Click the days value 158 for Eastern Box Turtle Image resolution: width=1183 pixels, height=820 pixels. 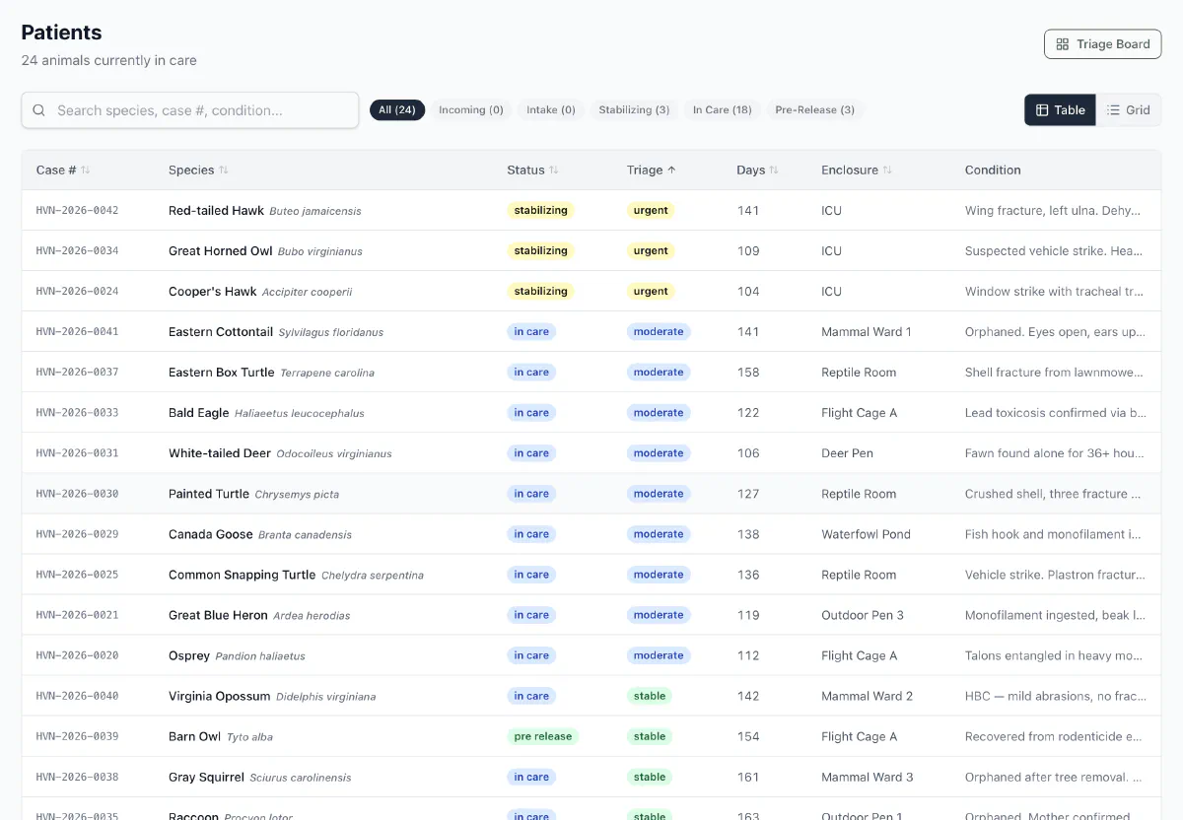click(x=748, y=373)
